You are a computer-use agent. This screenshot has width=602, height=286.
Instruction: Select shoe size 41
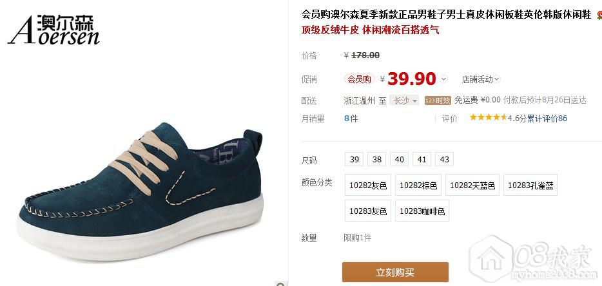(x=422, y=159)
